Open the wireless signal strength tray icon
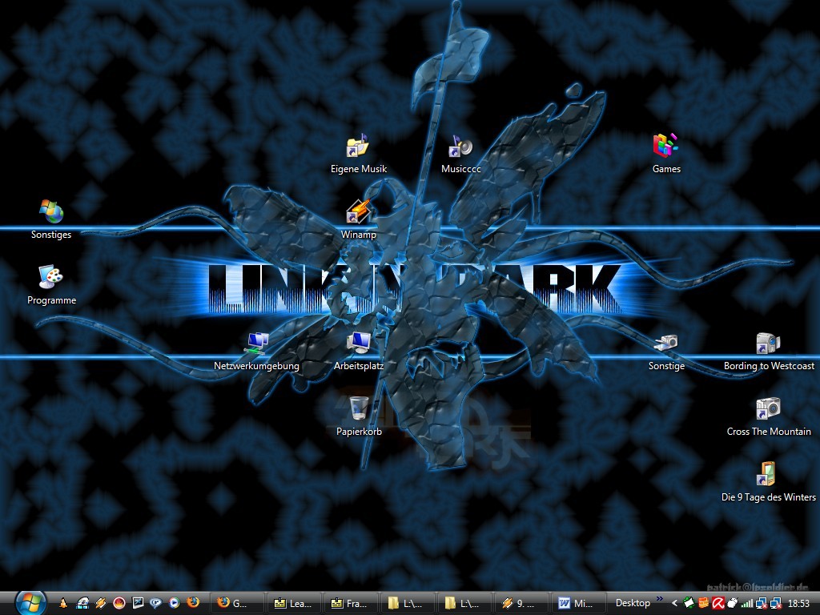Image resolution: width=820 pixels, height=615 pixels. click(747, 603)
